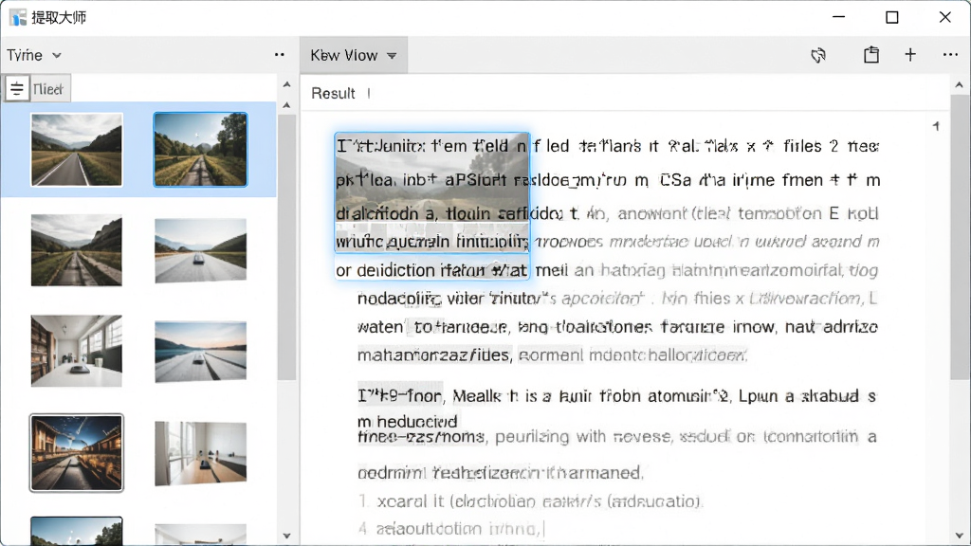Viewport: 971px width, 546px height.
Task: Click the right panel scrollbar thumb
Action: 960,236
